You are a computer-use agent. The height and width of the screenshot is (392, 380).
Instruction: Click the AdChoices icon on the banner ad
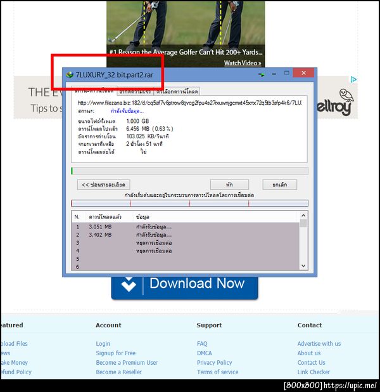(353, 79)
